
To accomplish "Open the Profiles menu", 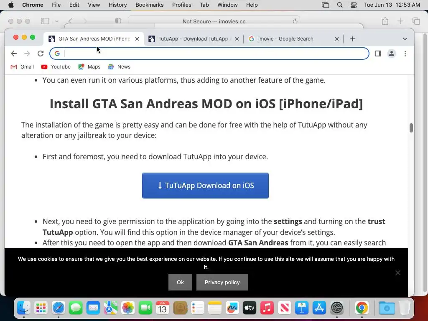I will [181, 5].
